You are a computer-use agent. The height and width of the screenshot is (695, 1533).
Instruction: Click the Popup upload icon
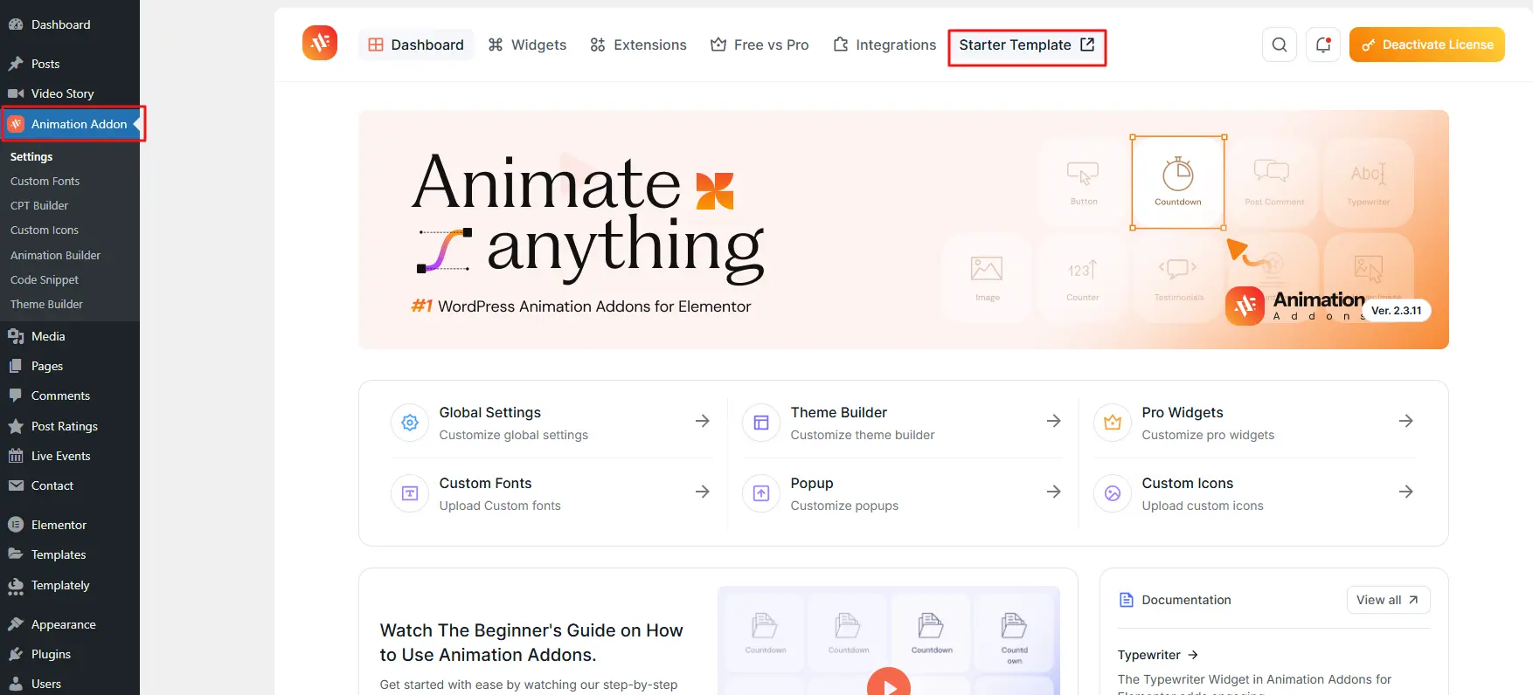pyautogui.click(x=760, y=493)
